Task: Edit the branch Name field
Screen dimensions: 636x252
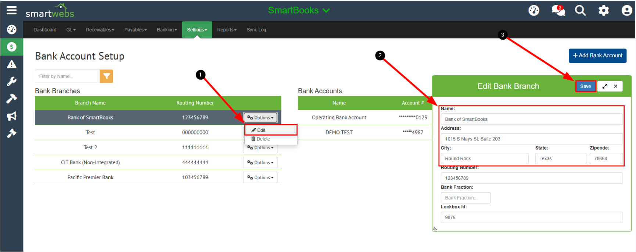Action: tap(532, 119)
